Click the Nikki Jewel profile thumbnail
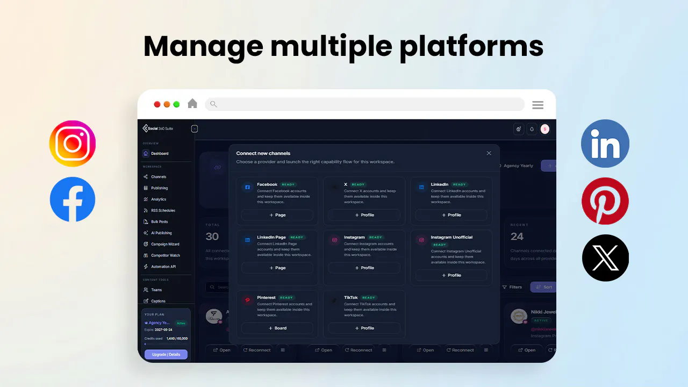 click(518, 316)
